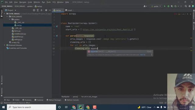Open the spider run configuration dropdown
This screenshot has height=110, width=195.
click(156, 6)
